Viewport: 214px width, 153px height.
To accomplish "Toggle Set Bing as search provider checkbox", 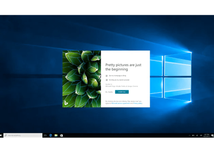I will click(106, 80).
